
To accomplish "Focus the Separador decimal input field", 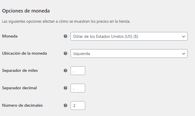I will (78, 88).
